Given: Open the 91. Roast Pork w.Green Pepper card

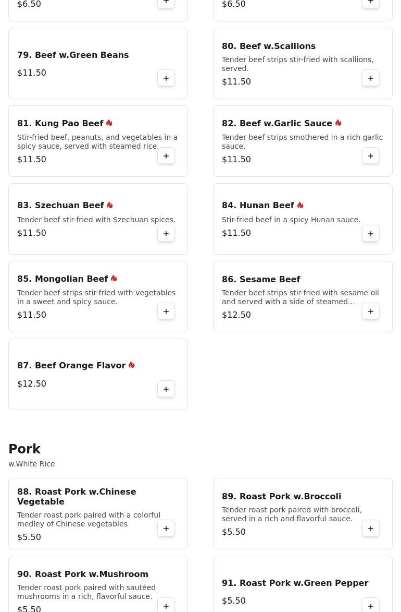Looking at the screenshot, I should [303, 584].
